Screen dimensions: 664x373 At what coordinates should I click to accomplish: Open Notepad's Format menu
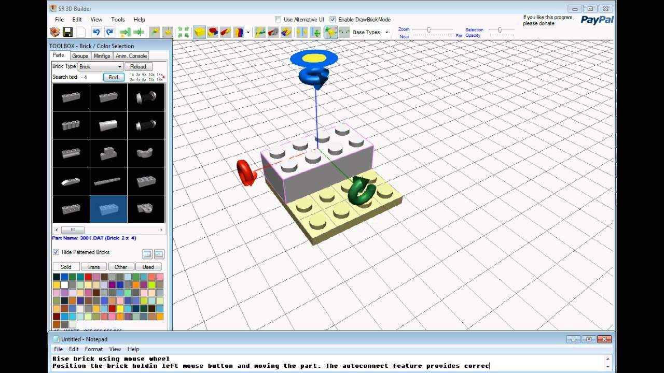[x=94, y=349]
